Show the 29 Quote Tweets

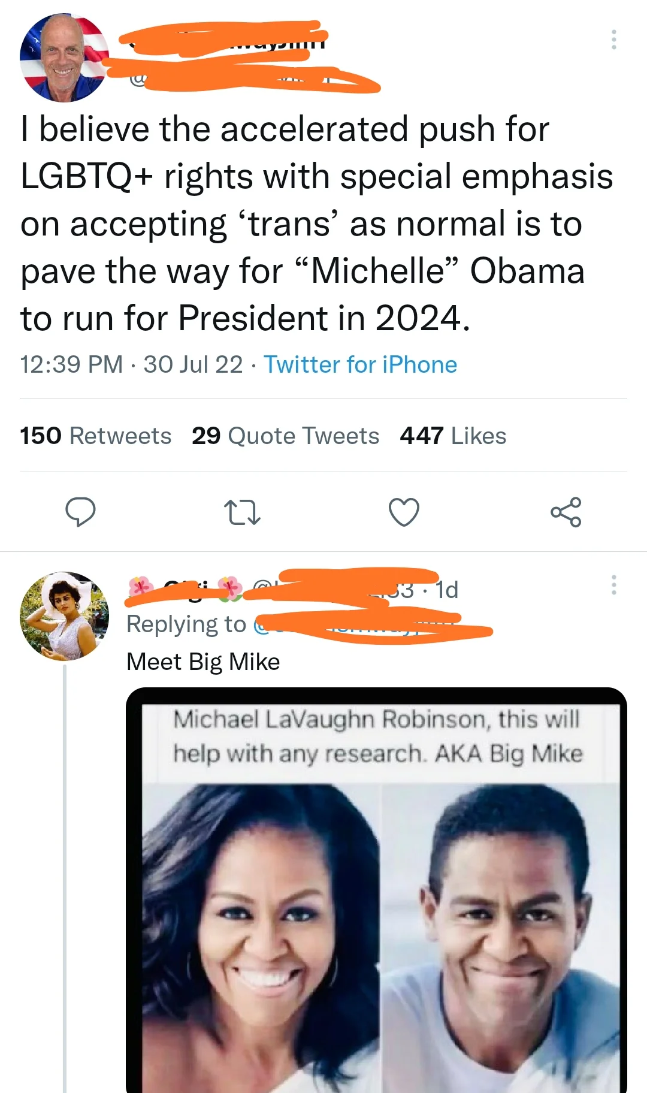(285, 436)
